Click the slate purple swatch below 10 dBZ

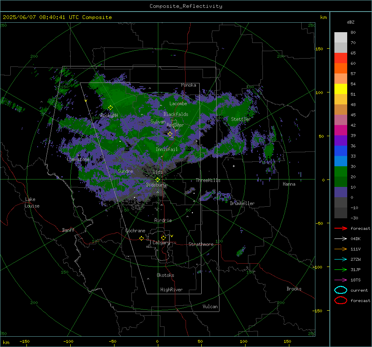tap(341, 192)
